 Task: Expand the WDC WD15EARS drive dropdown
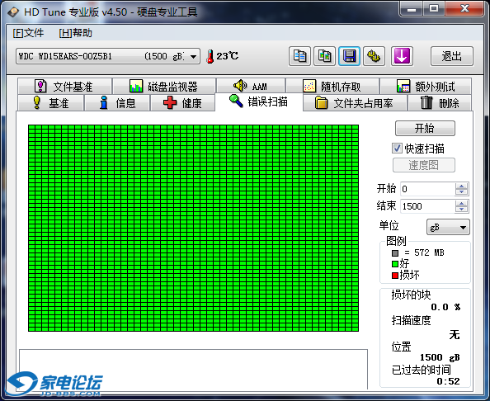(x=193, y=57)
